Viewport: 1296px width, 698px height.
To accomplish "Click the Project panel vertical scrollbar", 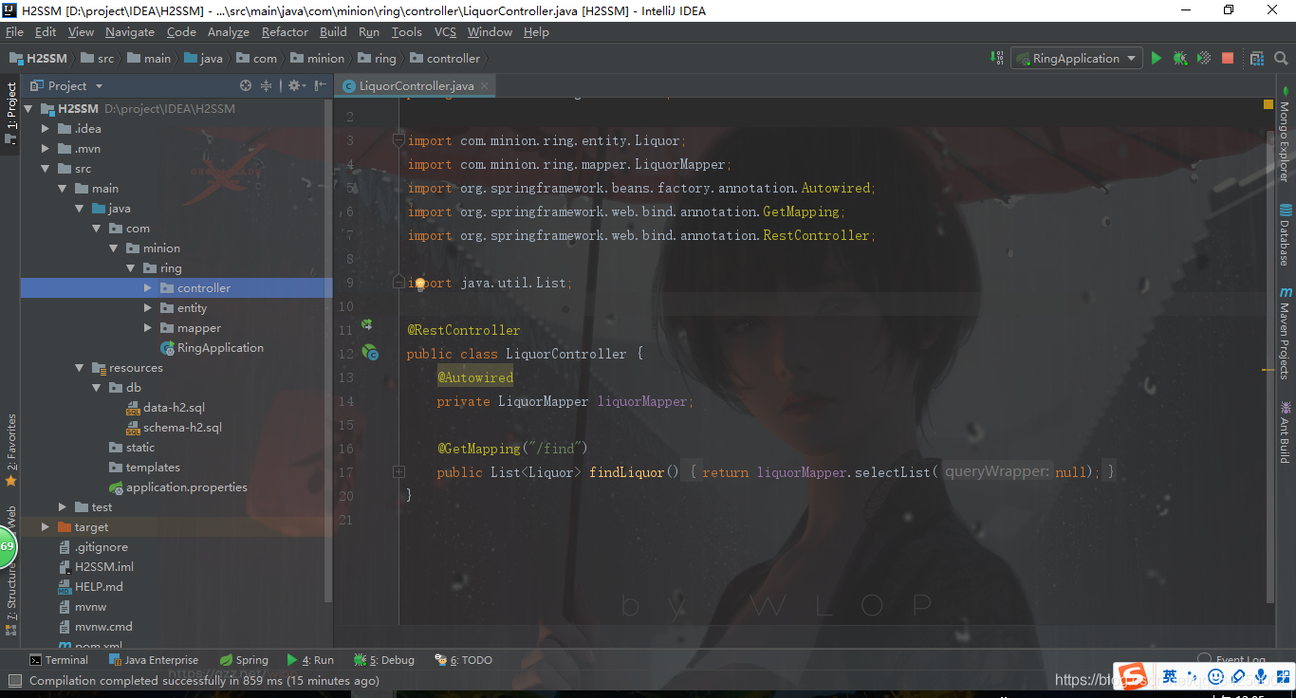I will pos(329,351).
